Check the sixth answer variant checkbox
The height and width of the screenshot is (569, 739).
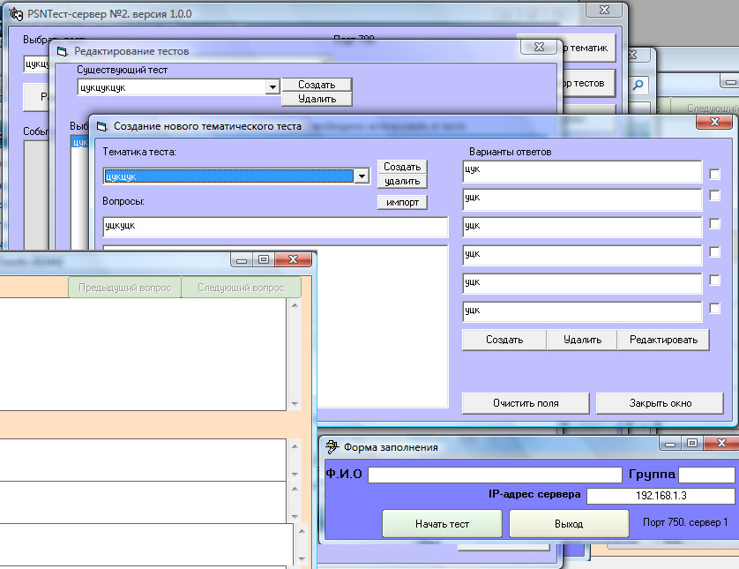pos(714,308)
